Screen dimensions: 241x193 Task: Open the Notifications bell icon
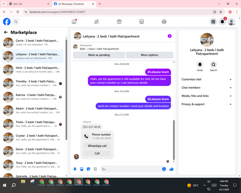(x=222, y=22)
